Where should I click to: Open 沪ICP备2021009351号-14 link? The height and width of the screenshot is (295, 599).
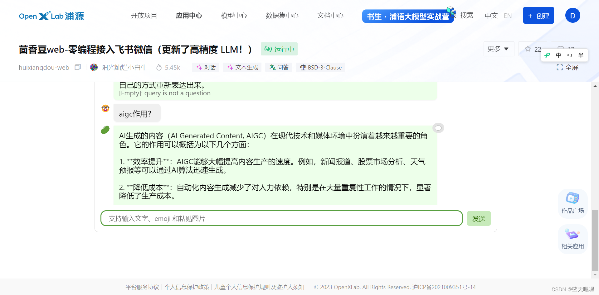click(x=444, y=287)
